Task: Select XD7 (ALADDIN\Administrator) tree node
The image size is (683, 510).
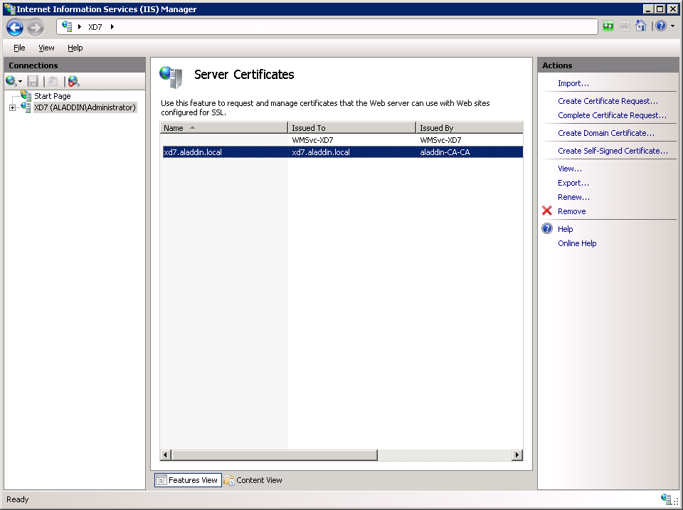Action: click(x=85, y=107)
